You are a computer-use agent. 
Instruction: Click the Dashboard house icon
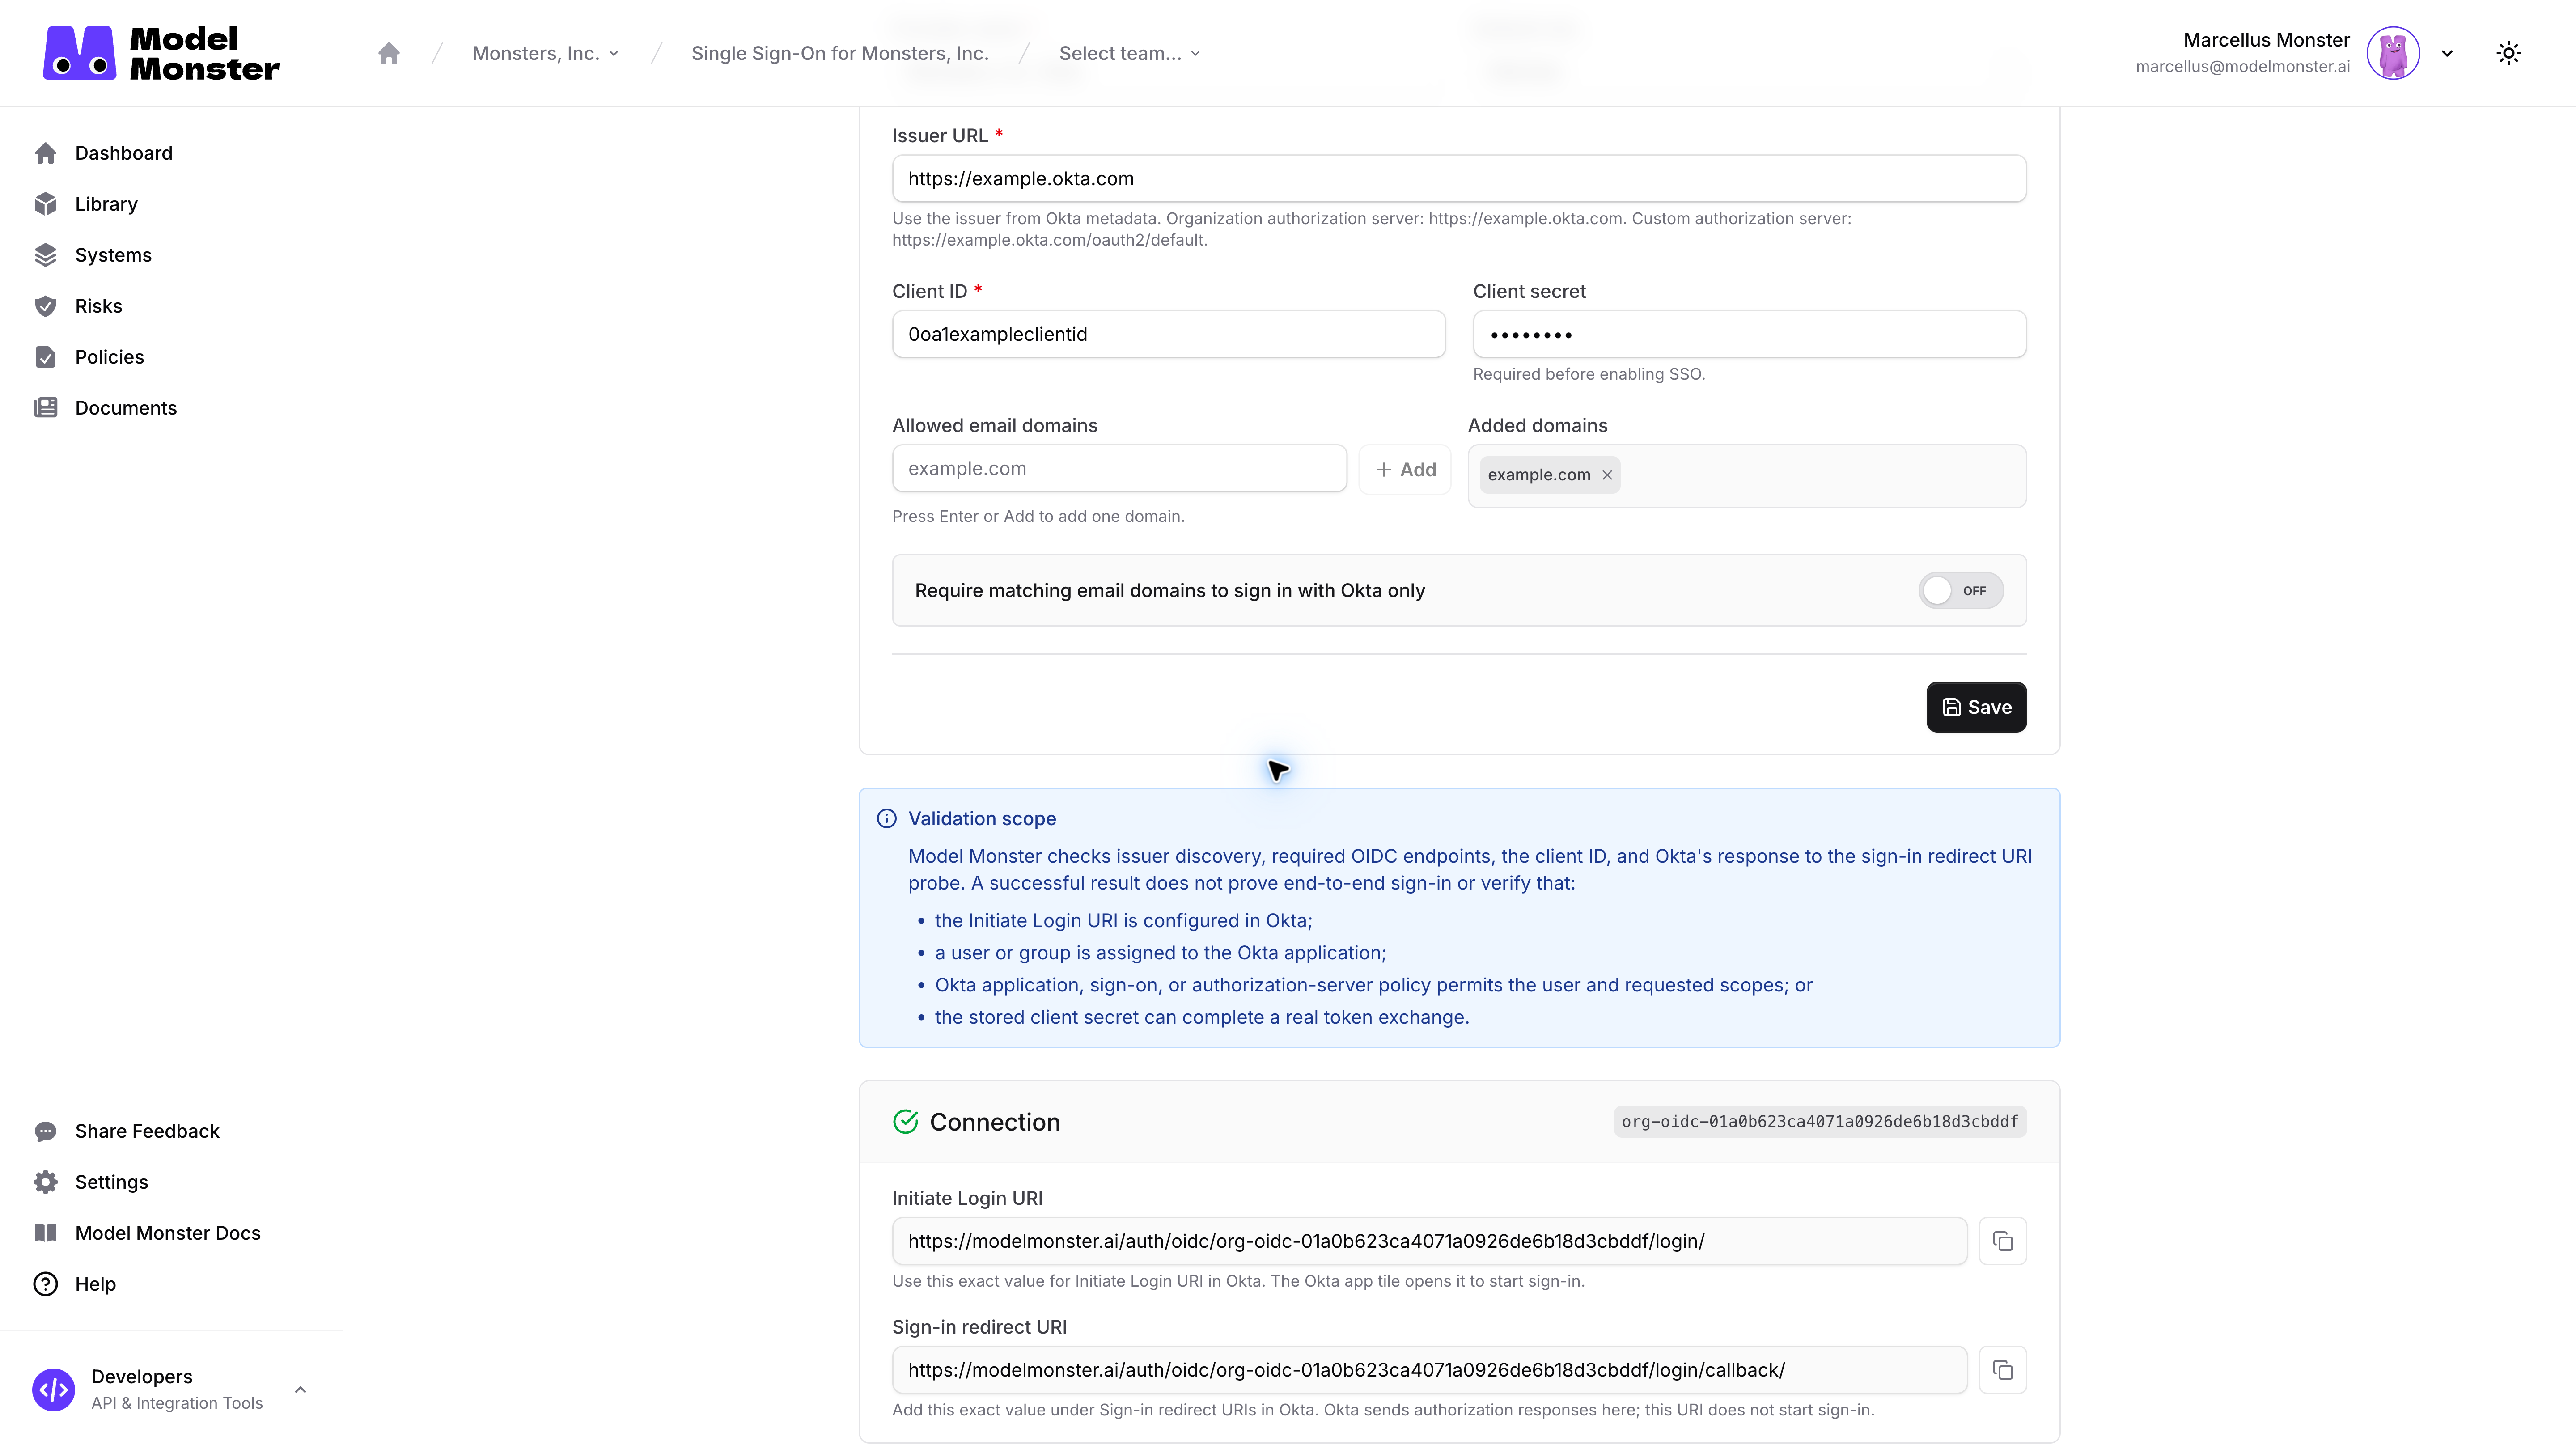45,153
